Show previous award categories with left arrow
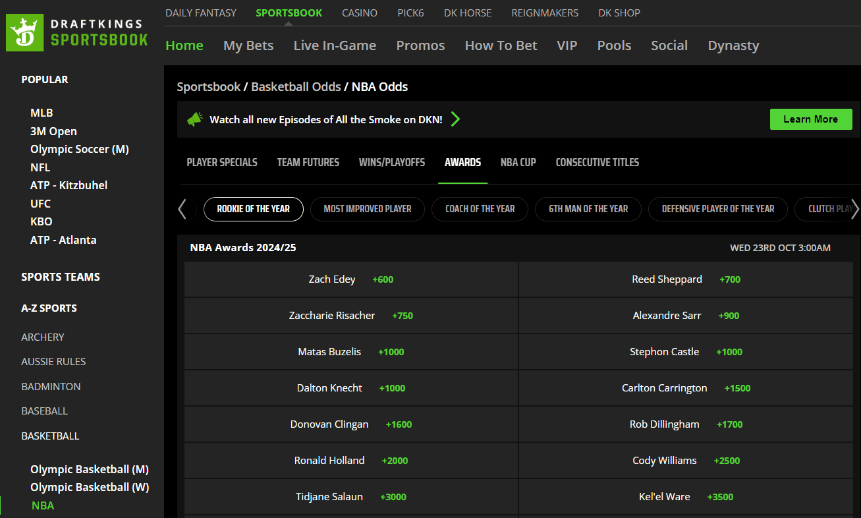This screenshot has height=518, width=861. point(182,209)
